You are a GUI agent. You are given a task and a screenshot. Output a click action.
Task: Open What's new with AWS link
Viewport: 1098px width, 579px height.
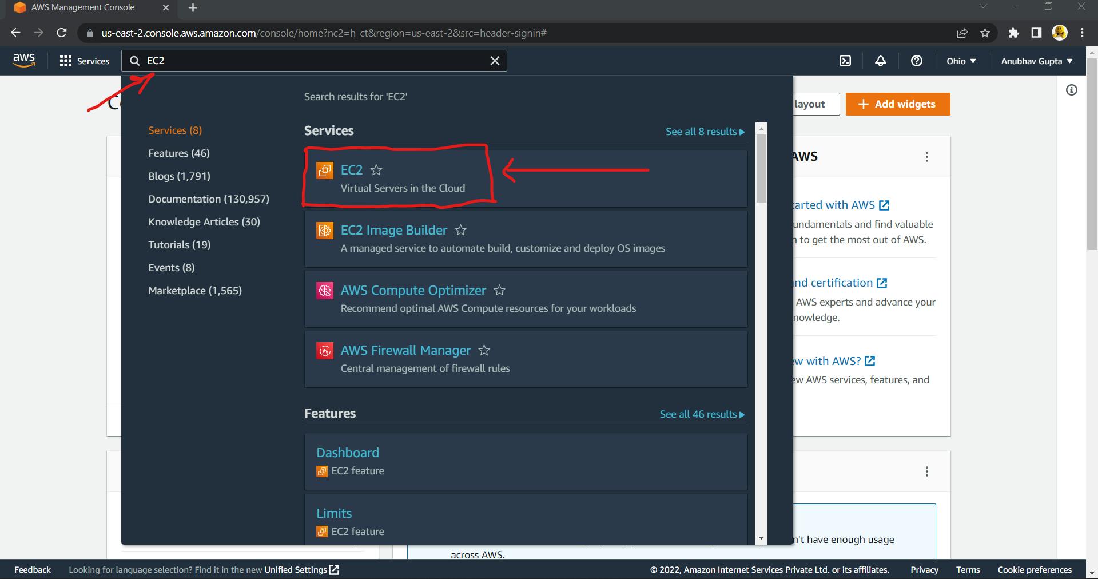[834, 361]
